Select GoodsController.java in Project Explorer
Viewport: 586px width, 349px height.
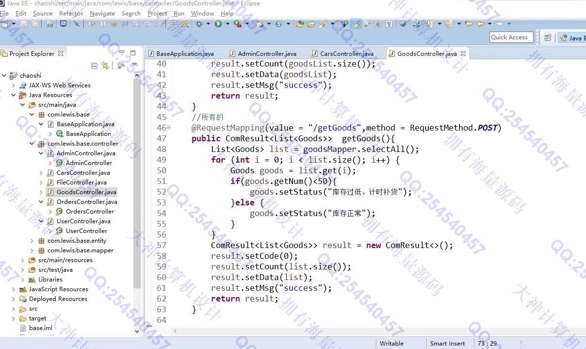point(86,192)
